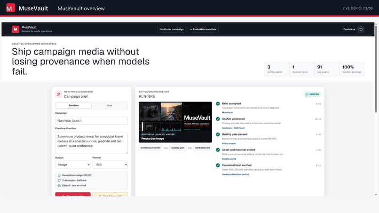Click the Canonical hash verified title
Screen dimensions: 379x213
(x=237, y=166)
